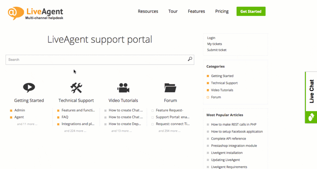Expand 'and 11 more' under Getting Started
The width and height of the screenshot is (317, 169).
click(x=27, y=124)
